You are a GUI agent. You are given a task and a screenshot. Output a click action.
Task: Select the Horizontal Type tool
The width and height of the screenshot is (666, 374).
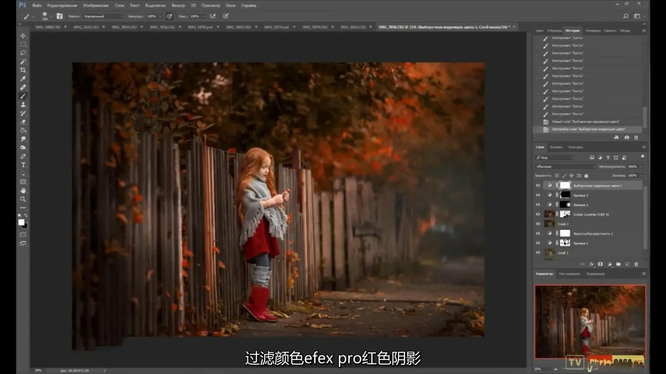(23, 165)
